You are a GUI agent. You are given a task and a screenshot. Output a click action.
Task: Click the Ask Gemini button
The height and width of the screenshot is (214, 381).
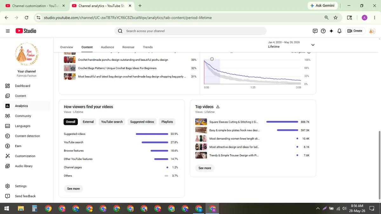pyautogui.click(x=322, y=6)
